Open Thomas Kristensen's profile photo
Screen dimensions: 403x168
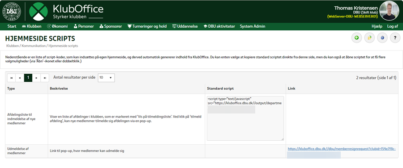coord(389,11)
